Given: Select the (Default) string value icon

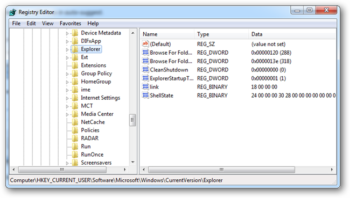Looking at the screenshot, I should pyautogui.click(x=145, y=44).
